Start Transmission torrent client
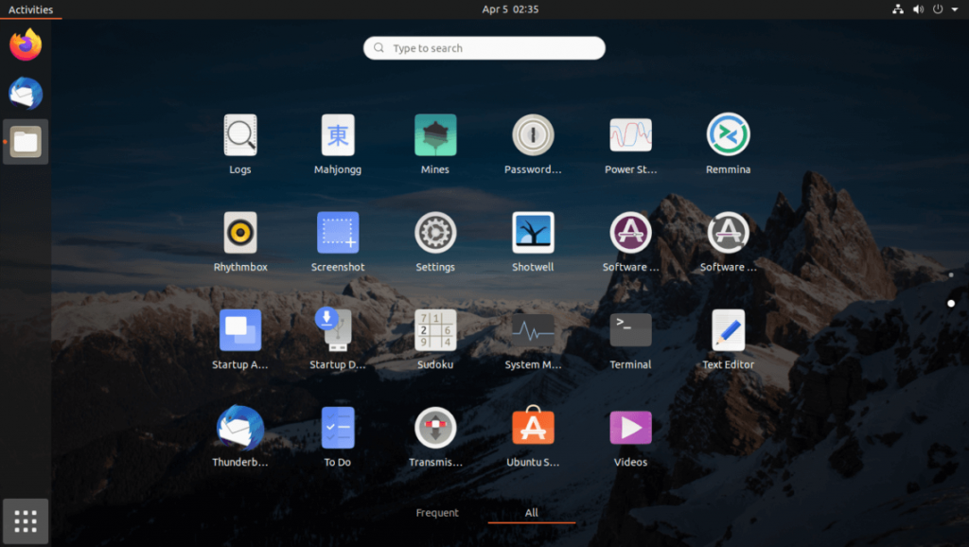The width and height of the screenshot is (969, 547). coord(435,426)
